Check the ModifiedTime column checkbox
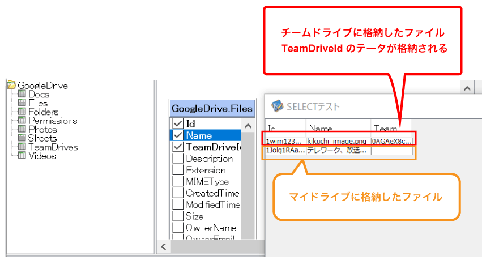This screenshot has height=260, width=482. pos(178,204)
